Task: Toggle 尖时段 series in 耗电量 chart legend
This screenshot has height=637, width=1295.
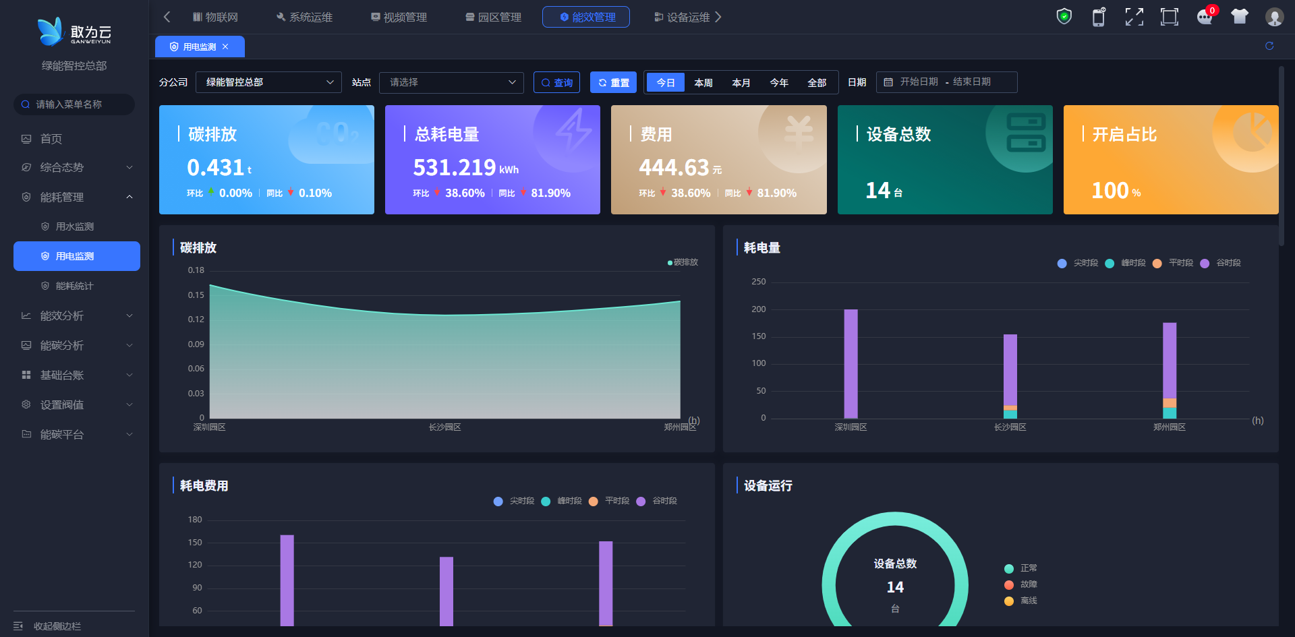Action: (1078, 263)
